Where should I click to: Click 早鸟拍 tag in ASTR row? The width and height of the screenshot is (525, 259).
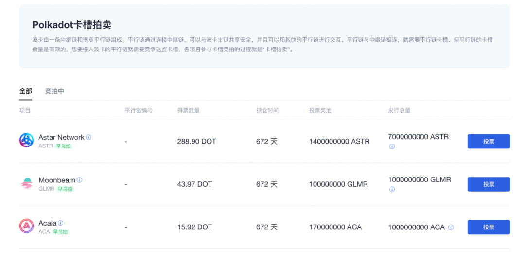[x=64, y=146]
